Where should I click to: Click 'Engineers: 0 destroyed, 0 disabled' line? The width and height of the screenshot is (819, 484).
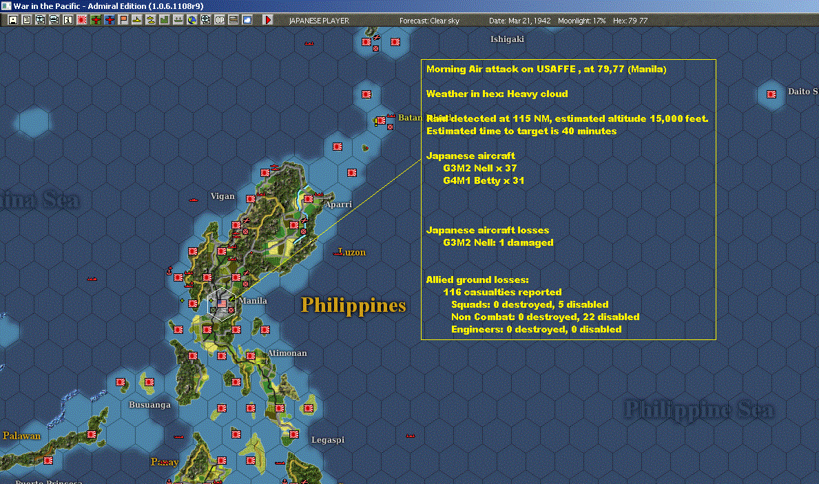coord(537,330)
